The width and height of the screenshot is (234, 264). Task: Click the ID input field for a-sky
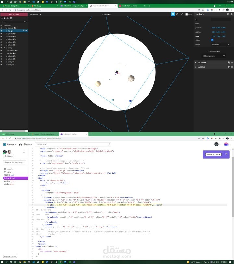(221, 20)
